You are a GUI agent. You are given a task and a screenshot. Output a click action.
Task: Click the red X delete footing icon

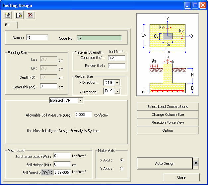point(31,15)
